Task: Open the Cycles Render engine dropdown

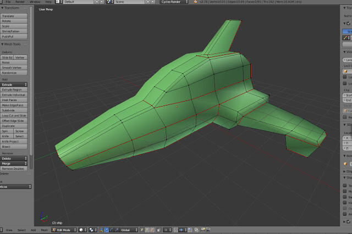Action: (174, 2)
